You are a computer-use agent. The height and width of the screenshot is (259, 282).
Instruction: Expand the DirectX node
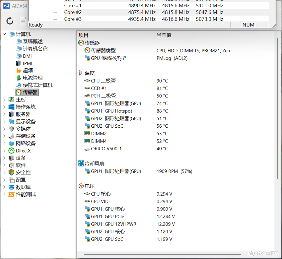4,151
